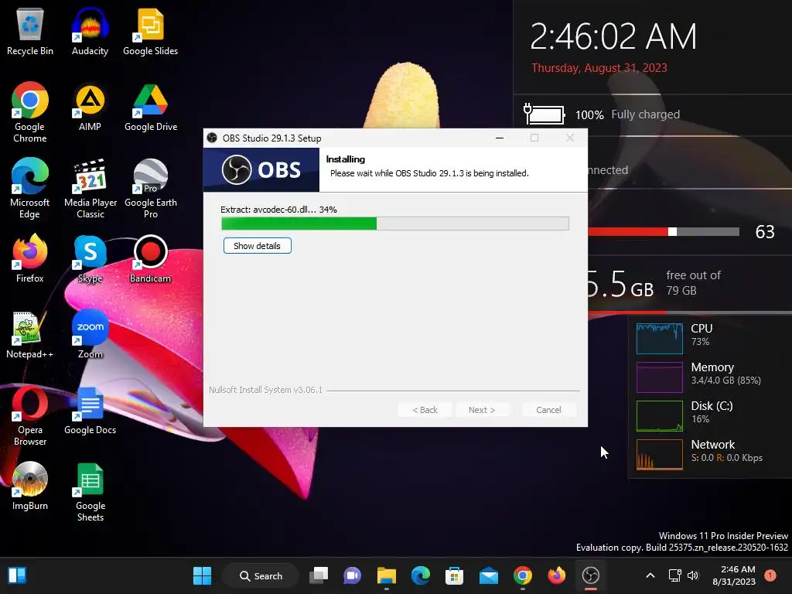This screenshot has width=792, height=594.
Task: Select the OBS Studio taskbar icon
Action: pyautogui.click(x=590, y=575)
